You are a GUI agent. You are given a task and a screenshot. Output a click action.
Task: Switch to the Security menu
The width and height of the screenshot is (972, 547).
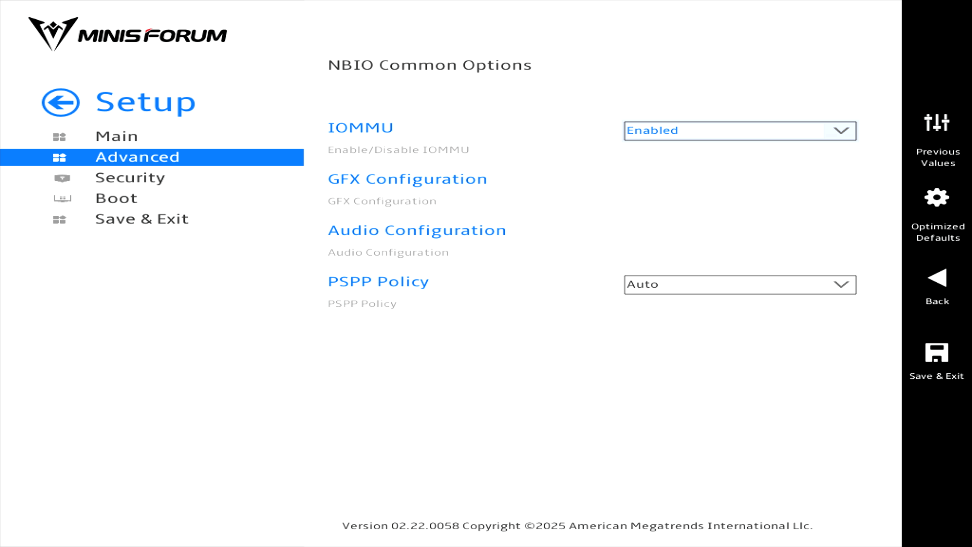point(130,178)
